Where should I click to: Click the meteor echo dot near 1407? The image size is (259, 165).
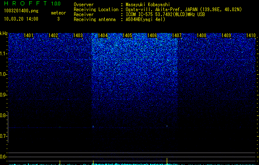[167, 126]
